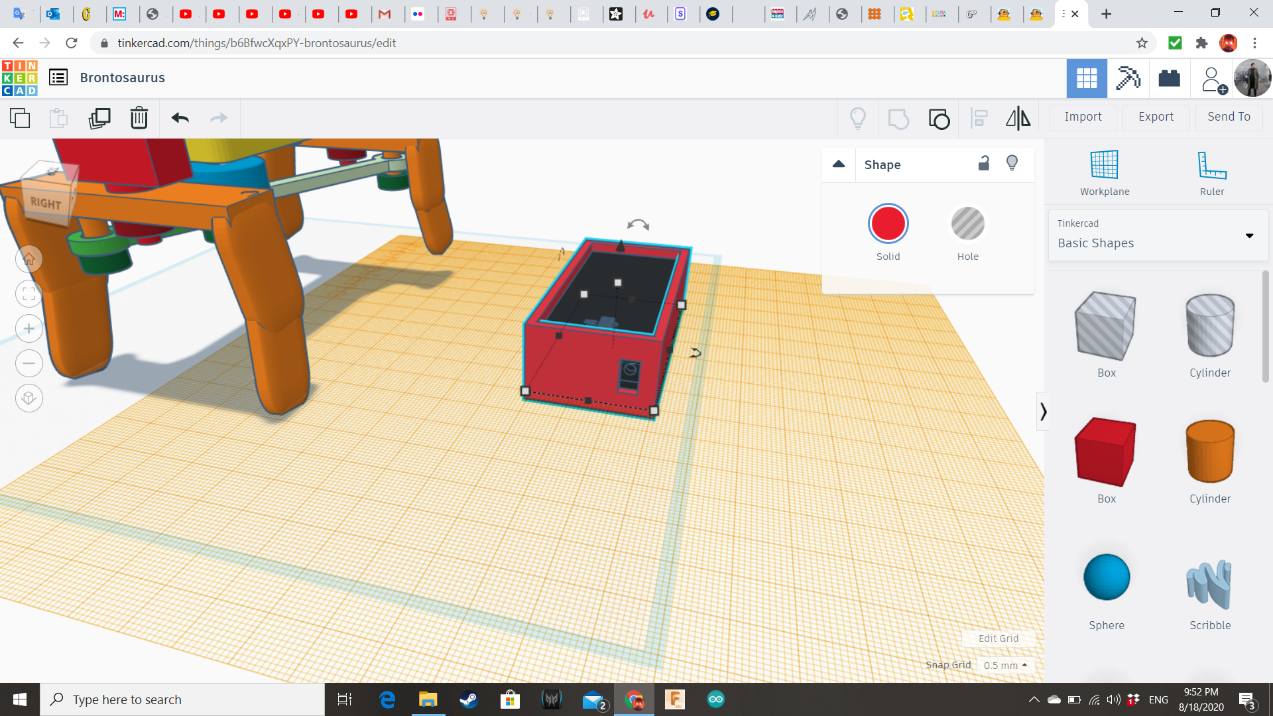Click the Export button
1273x716 pixels.
pos(1156,117)
